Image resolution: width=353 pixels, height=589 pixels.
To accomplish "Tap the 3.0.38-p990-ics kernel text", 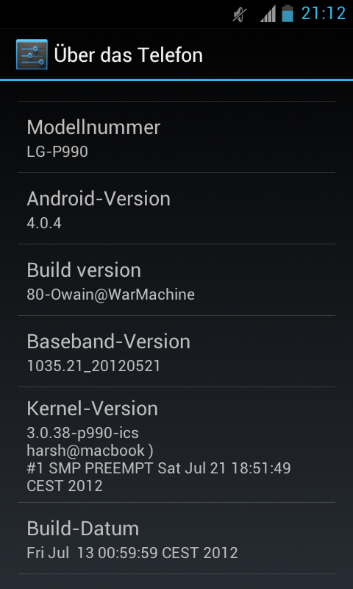I will (x=83, y=433).
